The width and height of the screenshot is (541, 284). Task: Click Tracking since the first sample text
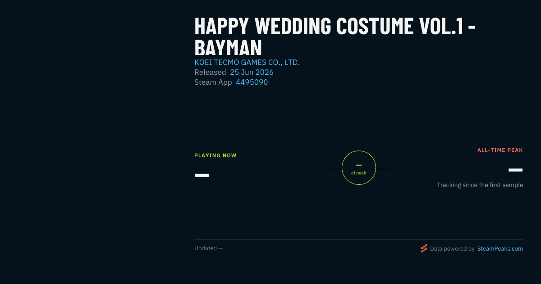pos(480,185)
